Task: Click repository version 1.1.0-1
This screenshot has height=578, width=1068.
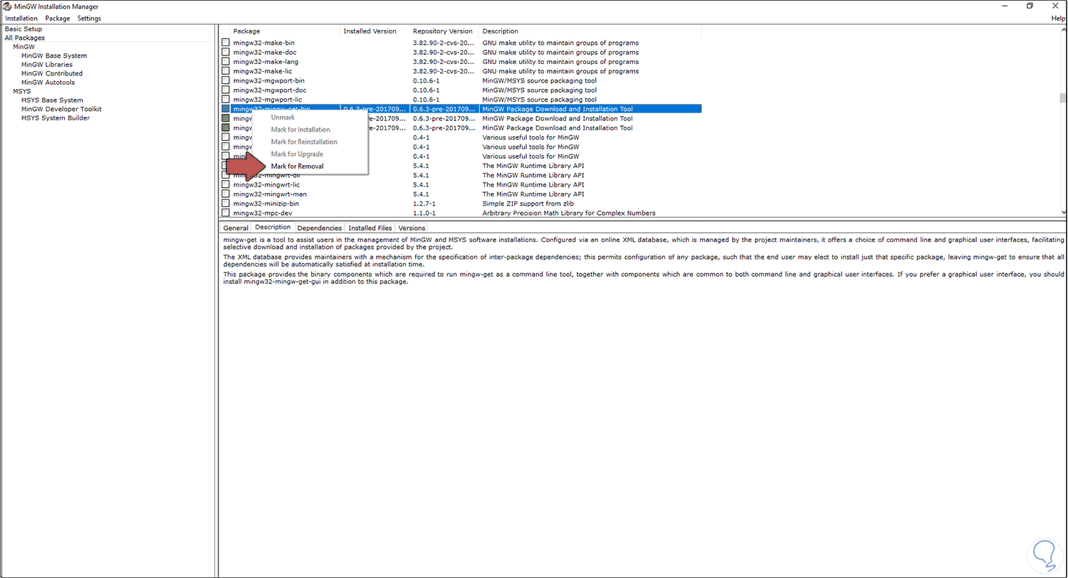Action: pyautogui.click(x=425, y=213)
